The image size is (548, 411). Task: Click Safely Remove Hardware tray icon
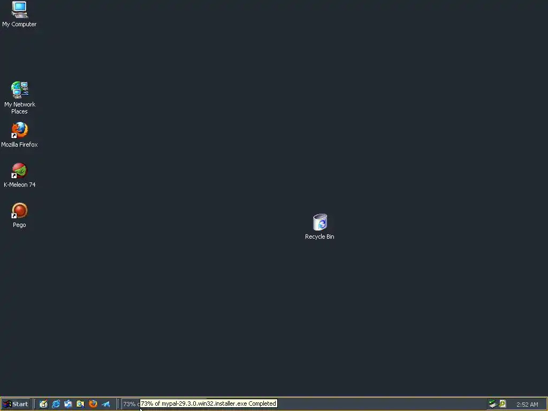pyautogui.click(x=493, y=404)
